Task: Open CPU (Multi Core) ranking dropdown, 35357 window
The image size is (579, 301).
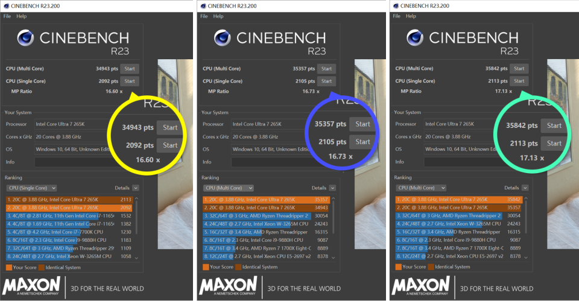Action: pos(228,188)
